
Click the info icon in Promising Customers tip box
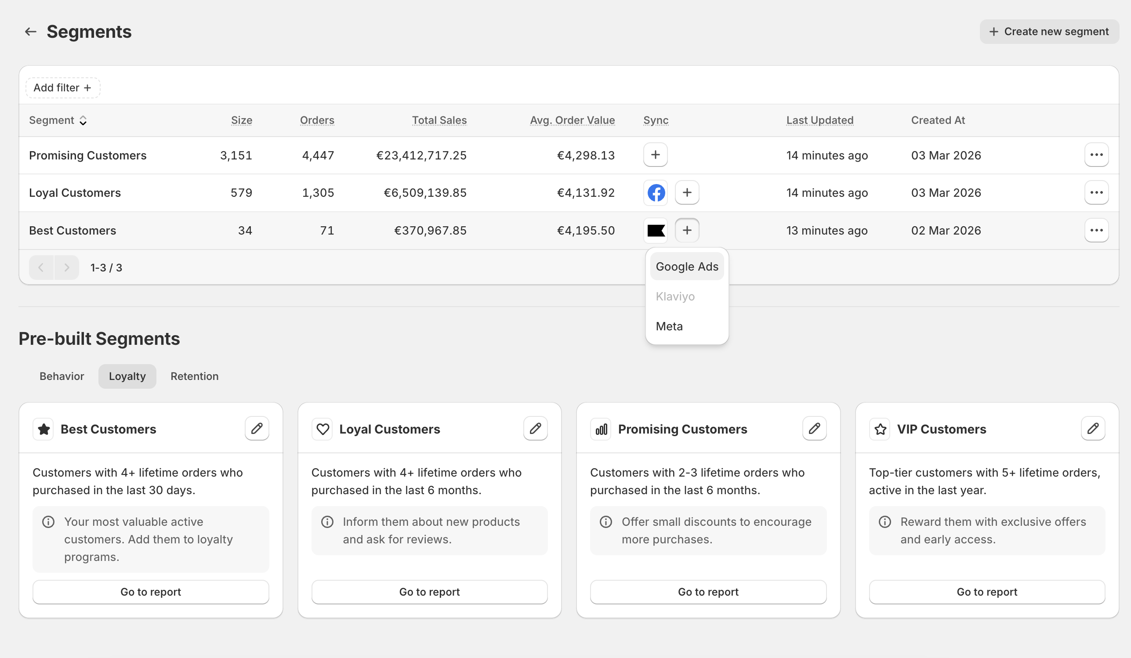605,522
